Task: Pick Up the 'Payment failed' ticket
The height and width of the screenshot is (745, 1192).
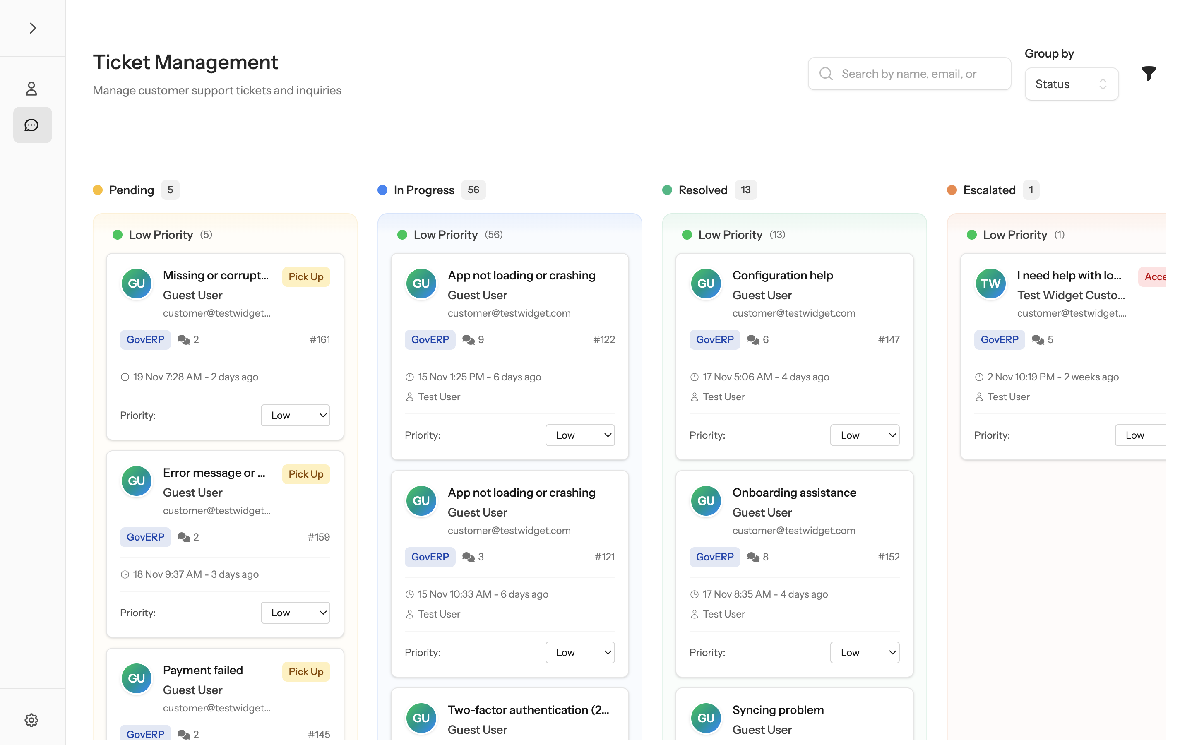Action: tap(305, 671)
